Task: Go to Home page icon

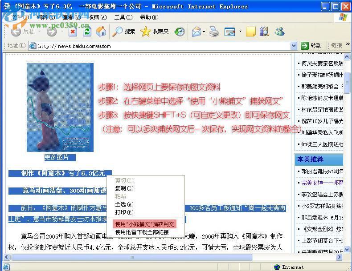Action: coord(101,32)
